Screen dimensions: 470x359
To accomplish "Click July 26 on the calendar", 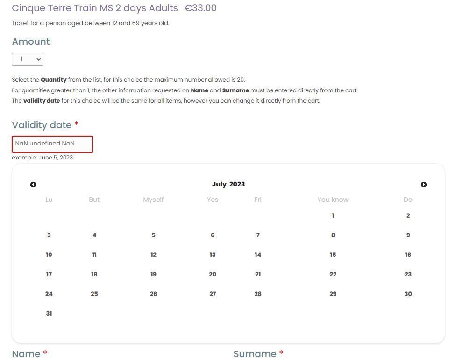I will pyautogui.click(x=153, y=294).
